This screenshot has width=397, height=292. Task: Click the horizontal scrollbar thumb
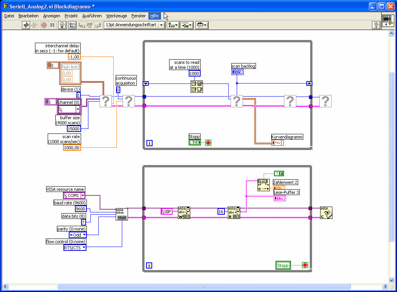coord(204,286)
